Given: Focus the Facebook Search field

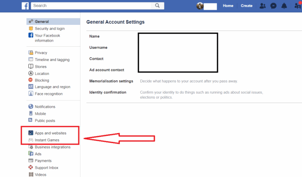Looking at the screenshot, I should pos(97,6).
